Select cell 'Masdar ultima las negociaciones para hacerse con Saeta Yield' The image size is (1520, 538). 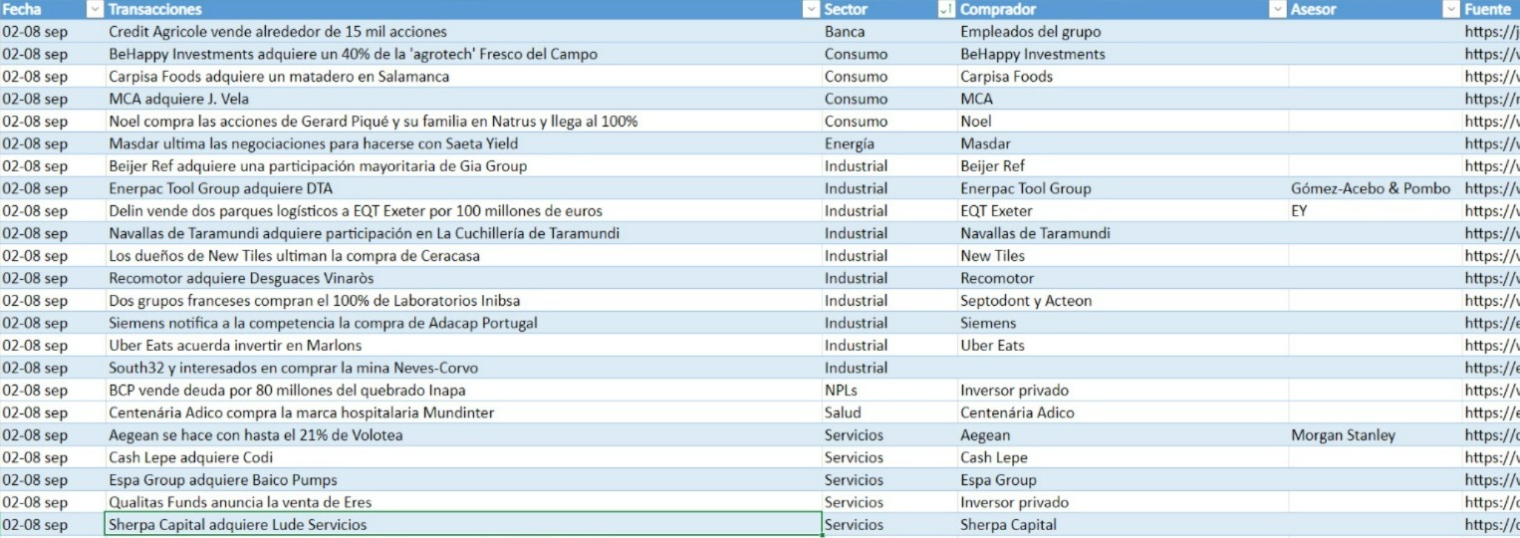[x=462, y=143]
